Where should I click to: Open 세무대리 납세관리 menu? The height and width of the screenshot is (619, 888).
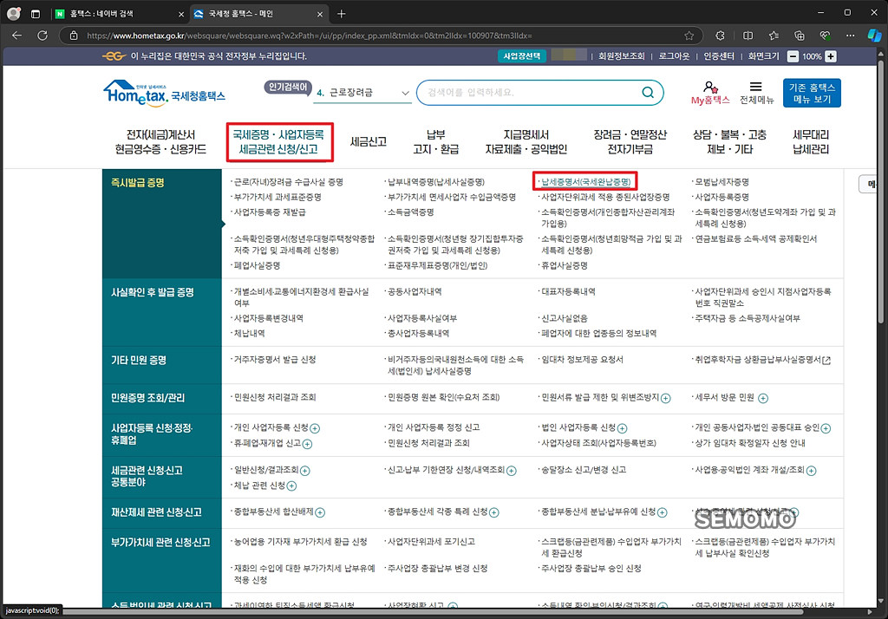click(811, 142)
